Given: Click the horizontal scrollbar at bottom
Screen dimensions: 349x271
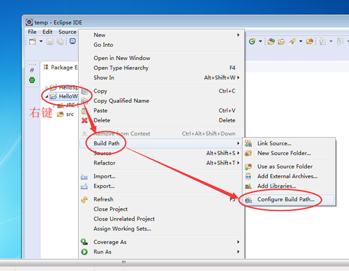Looking at the screenshot, I should (123, 262).
